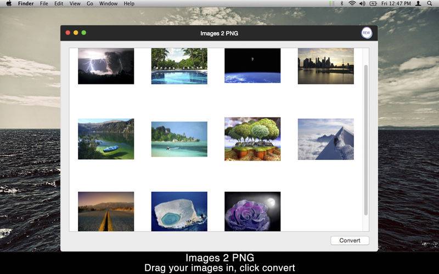Click the Convert button
Viewport: 439px width, 274px height.
tap(350, 241)
